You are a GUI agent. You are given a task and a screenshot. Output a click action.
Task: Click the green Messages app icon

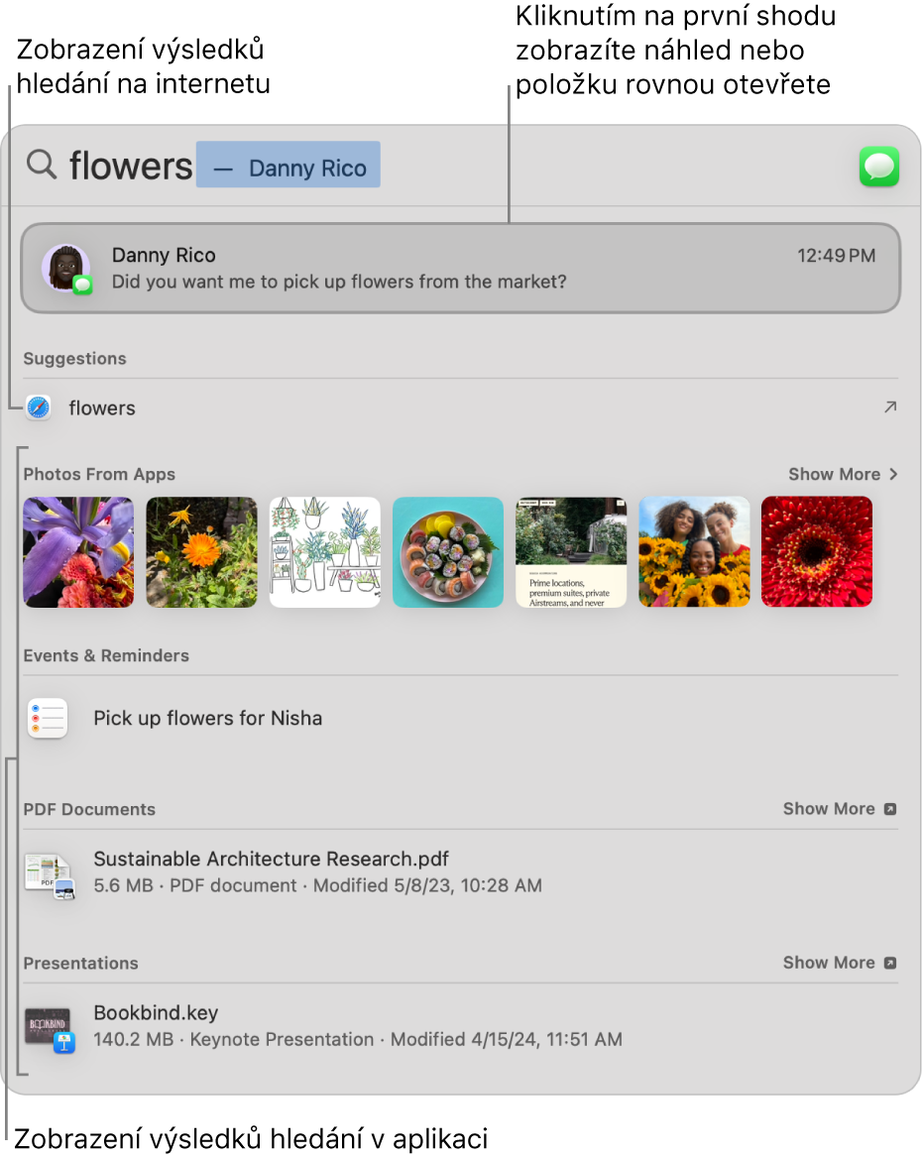pyautogui.click(x=878, y=167)
